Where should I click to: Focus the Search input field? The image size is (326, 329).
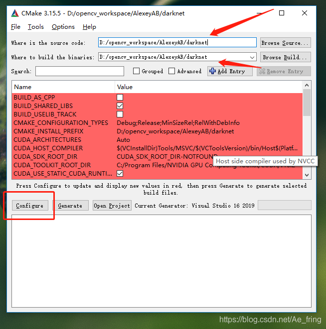(80, 71)
